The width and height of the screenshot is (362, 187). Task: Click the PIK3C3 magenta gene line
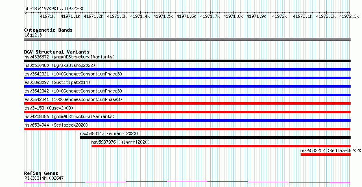(187, 182)
